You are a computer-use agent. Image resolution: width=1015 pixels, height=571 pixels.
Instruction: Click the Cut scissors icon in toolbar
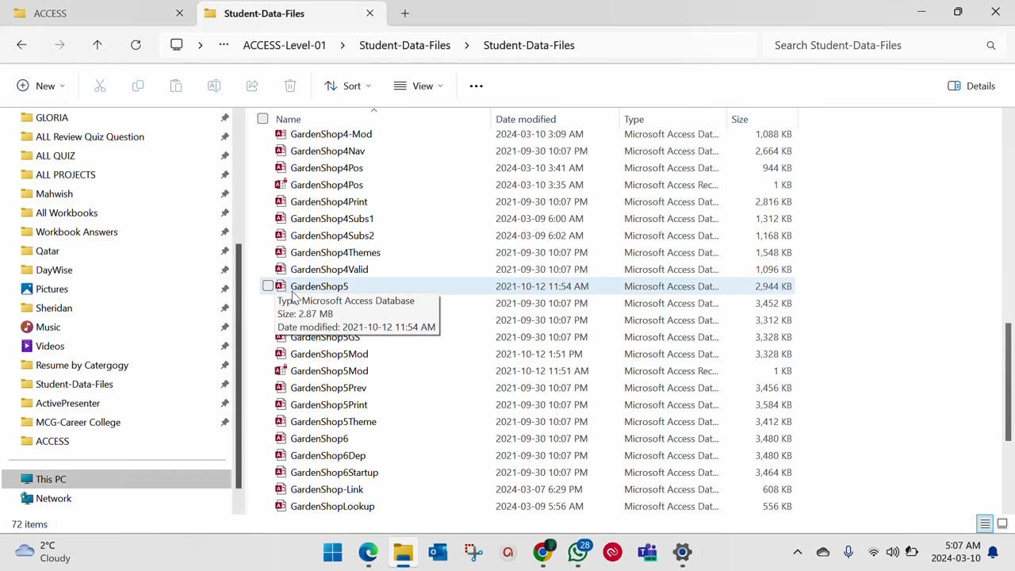[x=100, y=86]
